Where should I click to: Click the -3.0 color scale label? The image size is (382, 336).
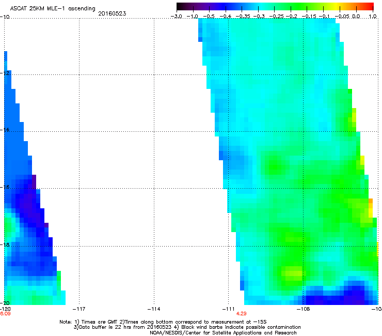[176, 17]
